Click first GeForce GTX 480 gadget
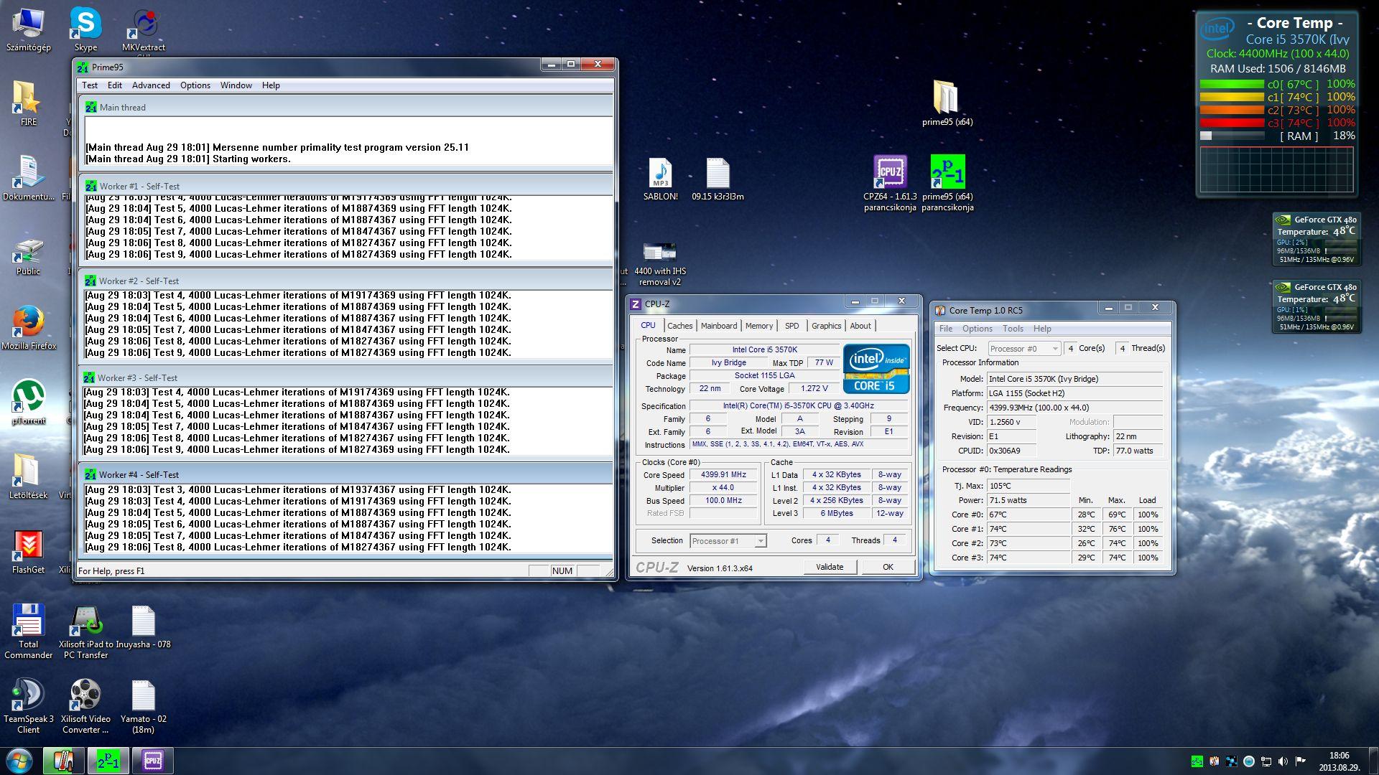 pyautogui.click(x=1317, y=239)
